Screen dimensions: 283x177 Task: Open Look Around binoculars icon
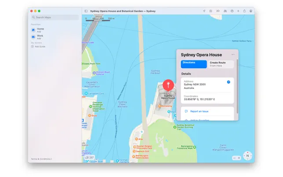[225, 11]
